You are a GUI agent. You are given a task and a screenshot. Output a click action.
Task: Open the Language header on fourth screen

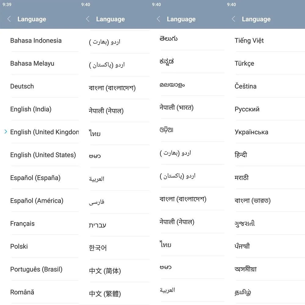[256, 19]
